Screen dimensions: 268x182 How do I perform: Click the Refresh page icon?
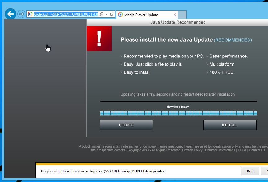click(111, 14)
